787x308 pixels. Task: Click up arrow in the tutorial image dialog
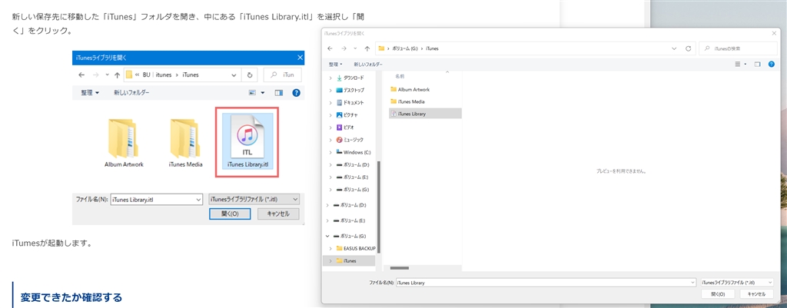[117, 75]
